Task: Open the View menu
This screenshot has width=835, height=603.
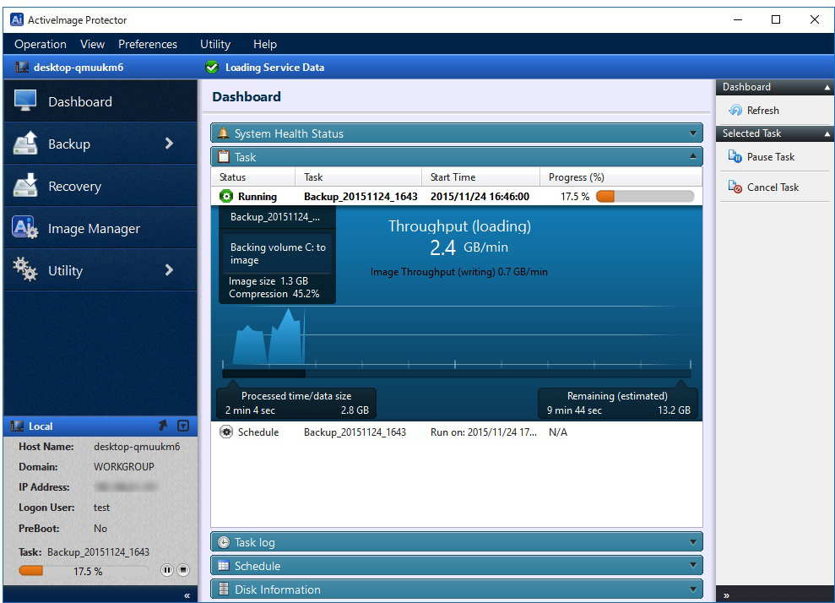Action: [x=92, y=44]
